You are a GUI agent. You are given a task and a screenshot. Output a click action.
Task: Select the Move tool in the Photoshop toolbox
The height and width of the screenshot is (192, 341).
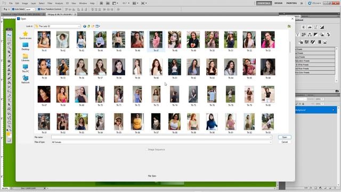(9, 35)
